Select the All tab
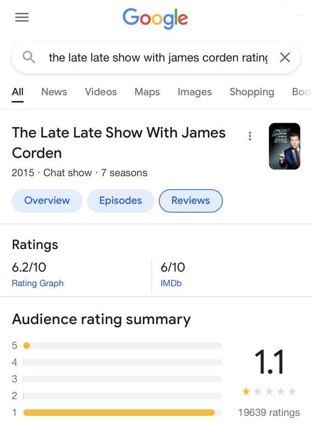Screen dimensions: 312x438 click(x=18, y=92)
